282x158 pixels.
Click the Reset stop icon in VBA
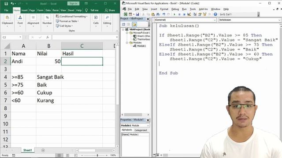pos(184,14)
